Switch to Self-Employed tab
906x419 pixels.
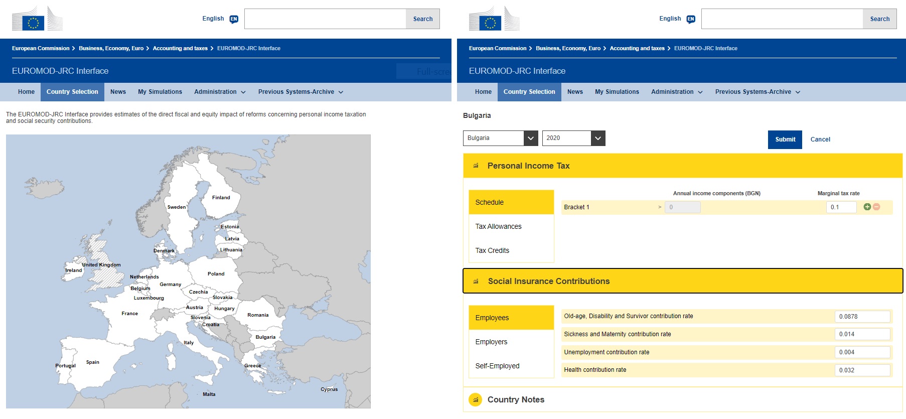click(511, 366)
